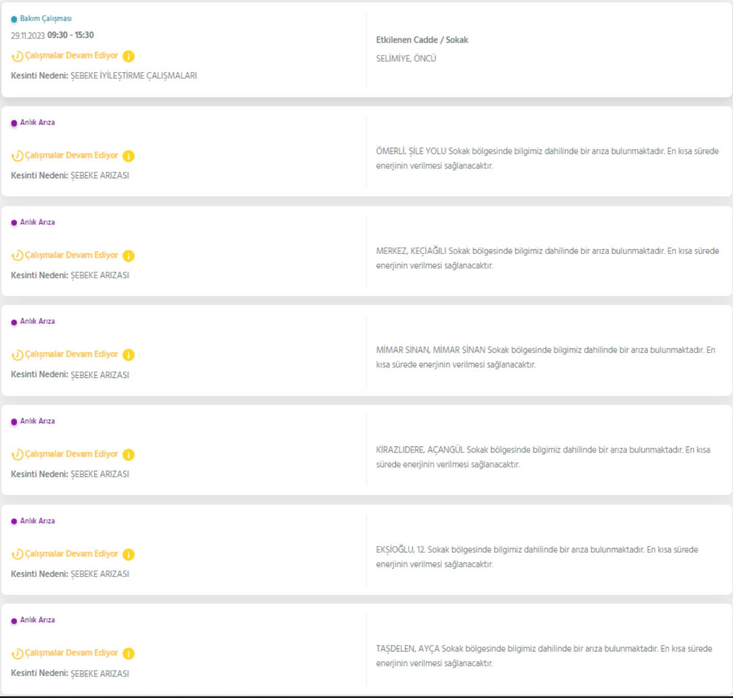Click 'Çalışmalar Devam Ediyor' in the EKŞİOĞLU card
The image size is (733, 698).
click(x=71, y=554)
